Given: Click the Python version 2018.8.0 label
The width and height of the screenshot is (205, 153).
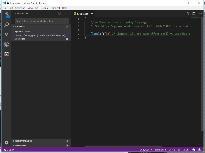Looking at the screenshot, I should click(28, 32).
